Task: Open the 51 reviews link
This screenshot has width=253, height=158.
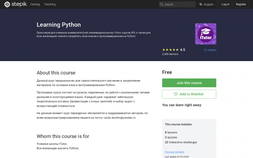Action: [x=210, y=50]
